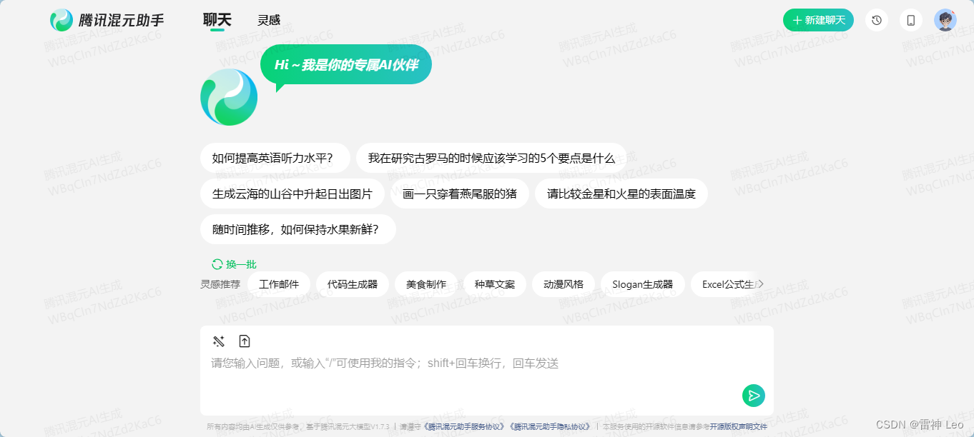Select the 美食制作 inspiration chip

(426, 284)
